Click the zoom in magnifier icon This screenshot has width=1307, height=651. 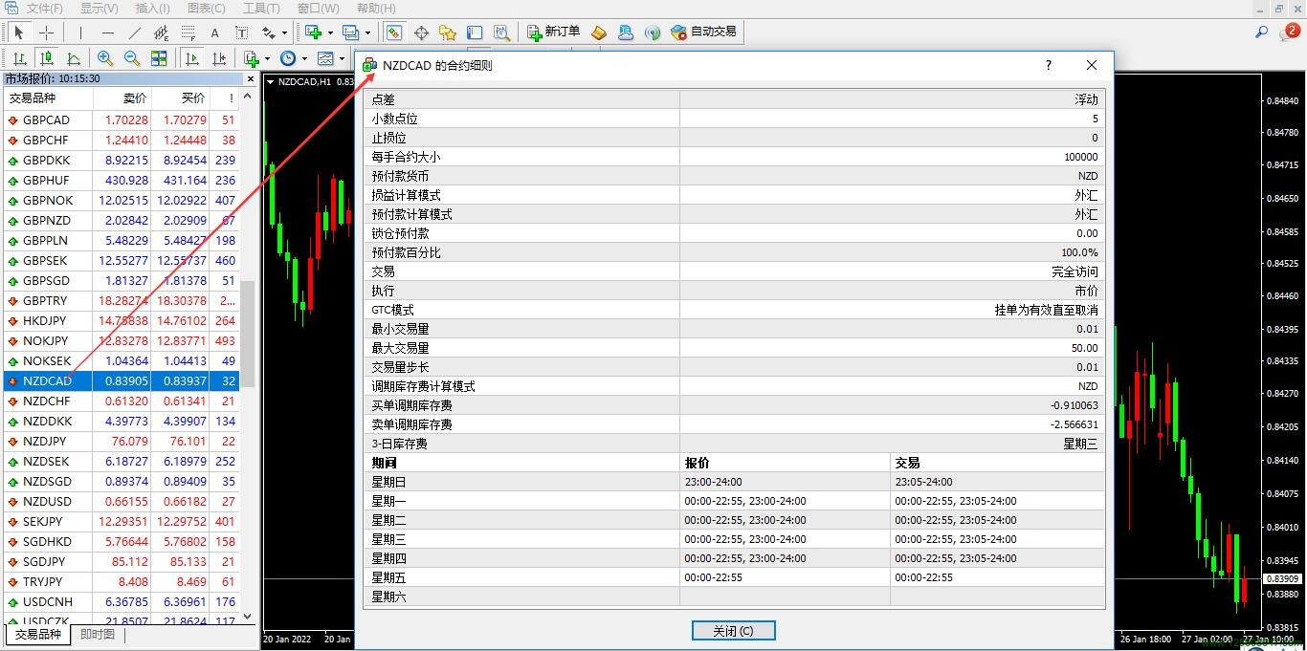click(105, 58)
